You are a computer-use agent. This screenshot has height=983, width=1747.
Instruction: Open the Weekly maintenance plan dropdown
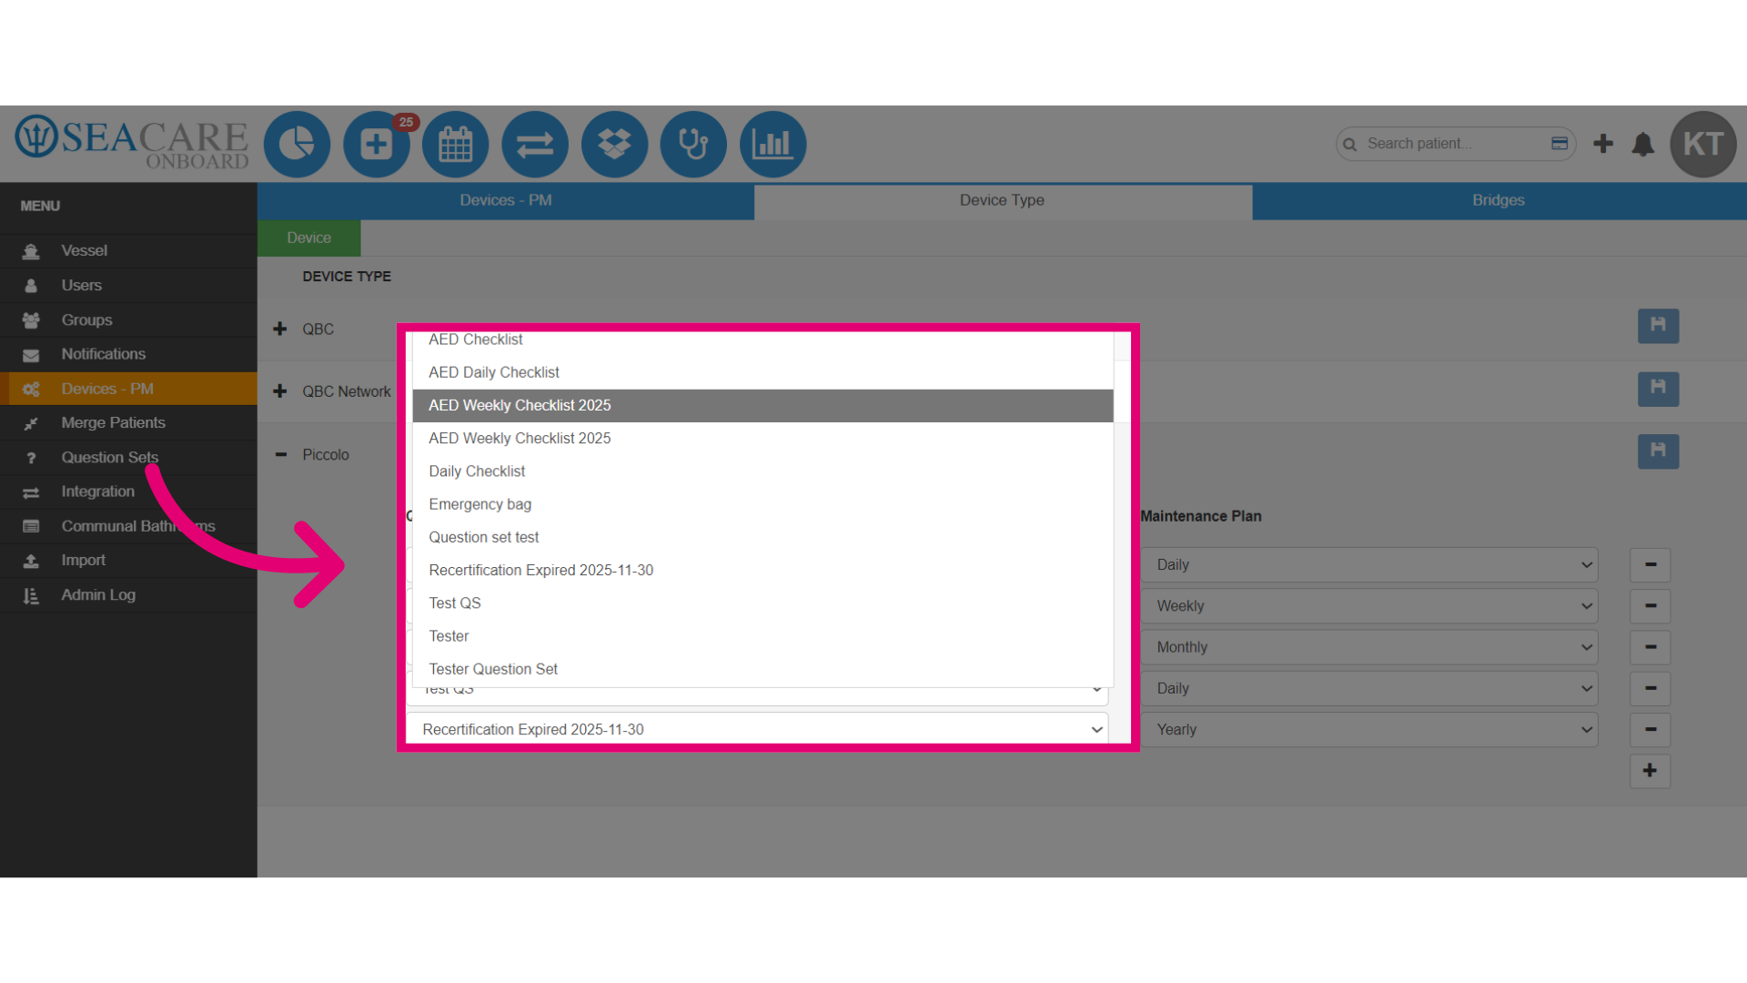[x=1369, y=606]
